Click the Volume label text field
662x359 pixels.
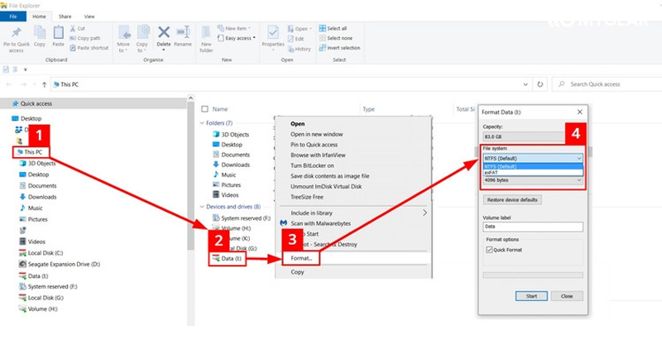click(x=533, y=227)
